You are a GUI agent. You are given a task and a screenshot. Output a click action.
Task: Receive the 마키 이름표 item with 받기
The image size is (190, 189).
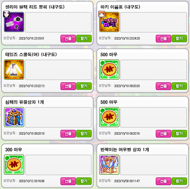pyautogui.click(x=179, y=39)
